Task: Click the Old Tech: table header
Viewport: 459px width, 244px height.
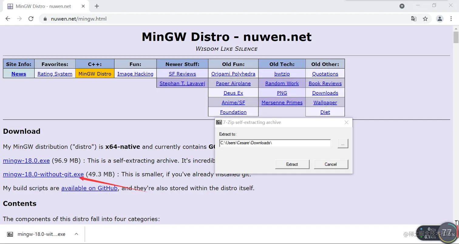Action: click(282, 64)
